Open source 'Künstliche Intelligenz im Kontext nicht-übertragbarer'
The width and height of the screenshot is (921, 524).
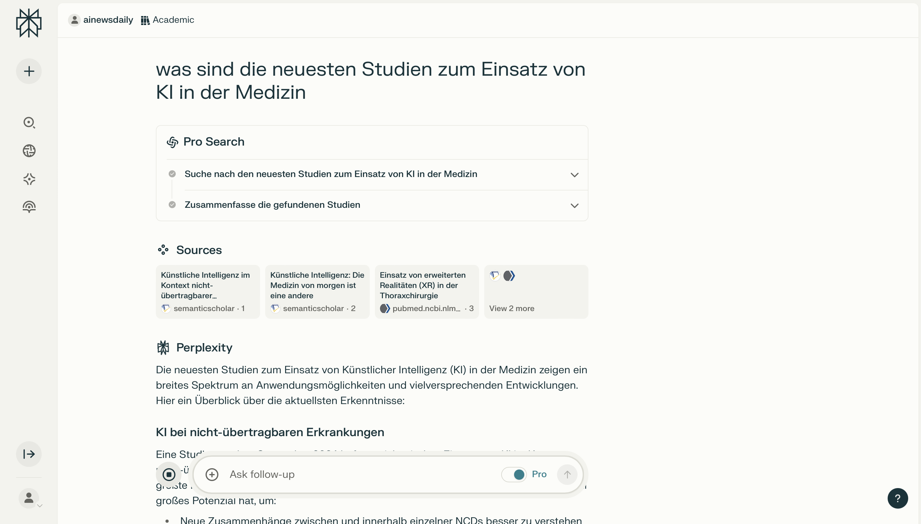coord(208,292)
